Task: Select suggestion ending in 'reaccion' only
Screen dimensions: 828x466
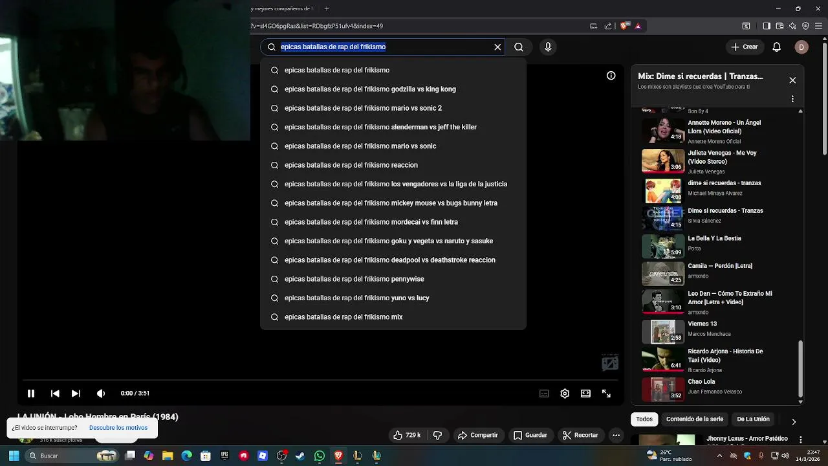Action: (x=393, y=165)
